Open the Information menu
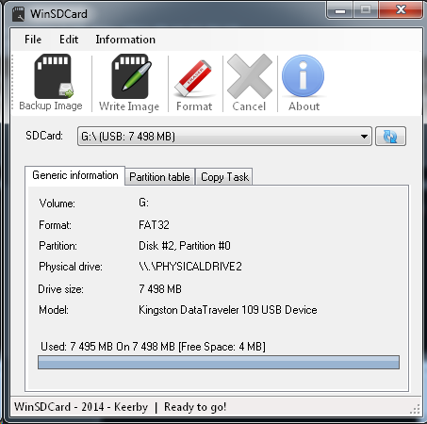 (125, 40)
